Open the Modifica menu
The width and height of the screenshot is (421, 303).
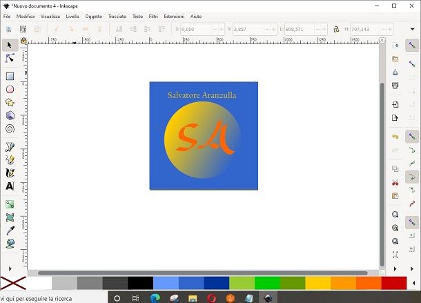tap(26, 16)
